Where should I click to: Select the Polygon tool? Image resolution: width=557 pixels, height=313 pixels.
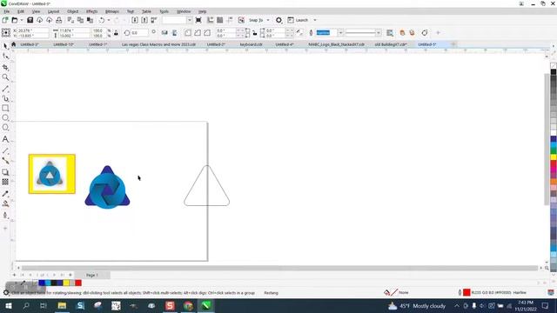point(5,128)
